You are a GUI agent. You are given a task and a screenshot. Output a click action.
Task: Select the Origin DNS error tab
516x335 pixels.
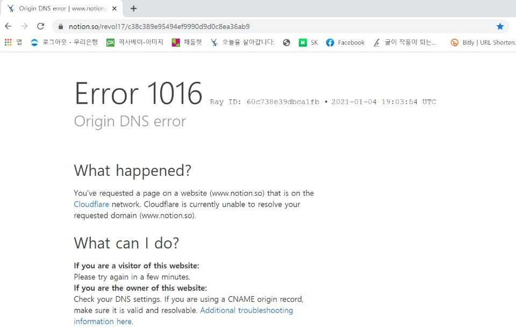[62, 9]
